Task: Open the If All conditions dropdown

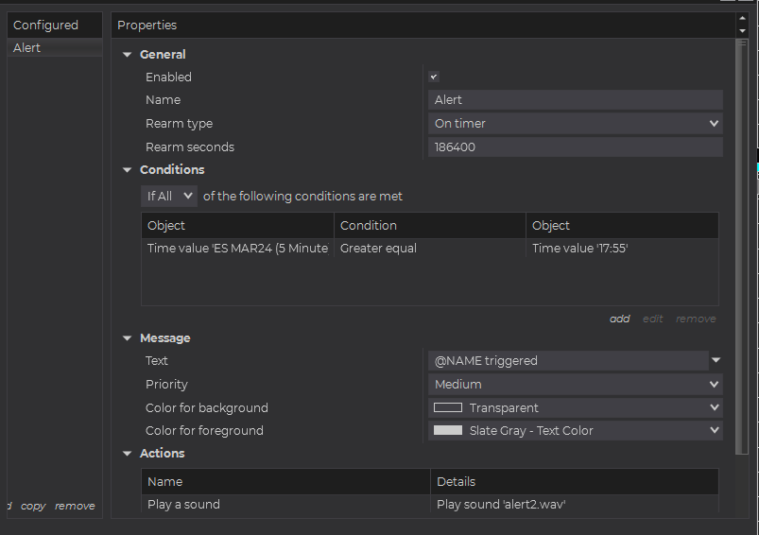Action: click(x=169, y=196)
